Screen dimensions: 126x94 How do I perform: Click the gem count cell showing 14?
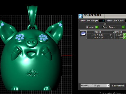click(x=111, y=35)
